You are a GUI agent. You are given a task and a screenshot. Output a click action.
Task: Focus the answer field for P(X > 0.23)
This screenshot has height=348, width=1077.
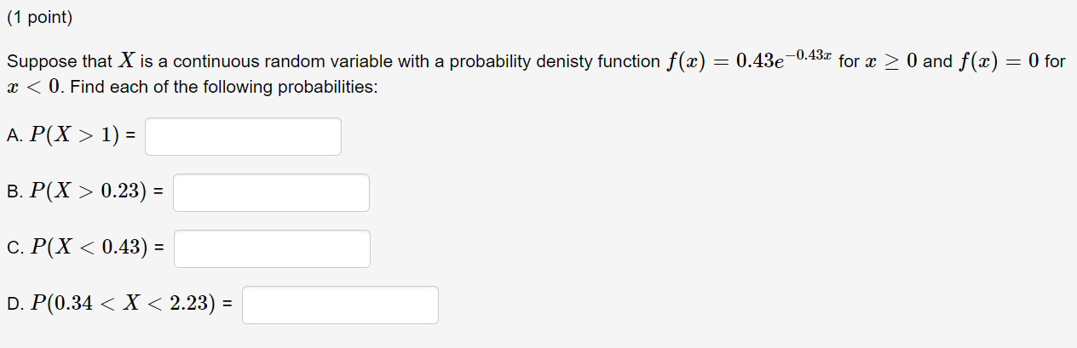271,192
